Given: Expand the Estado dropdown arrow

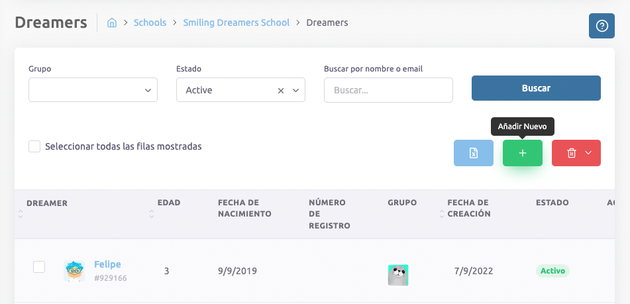Looking at the screenshot, I should (295, 90).
